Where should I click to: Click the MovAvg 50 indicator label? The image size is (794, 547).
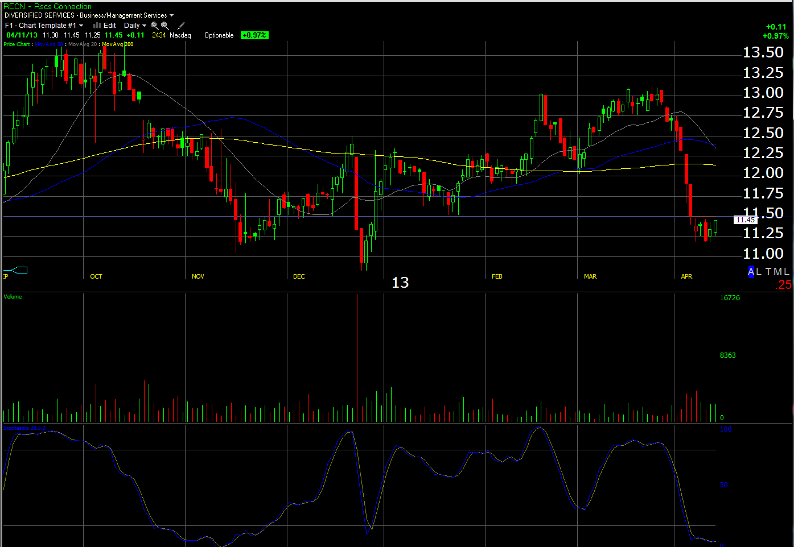[x=49, y=44]
